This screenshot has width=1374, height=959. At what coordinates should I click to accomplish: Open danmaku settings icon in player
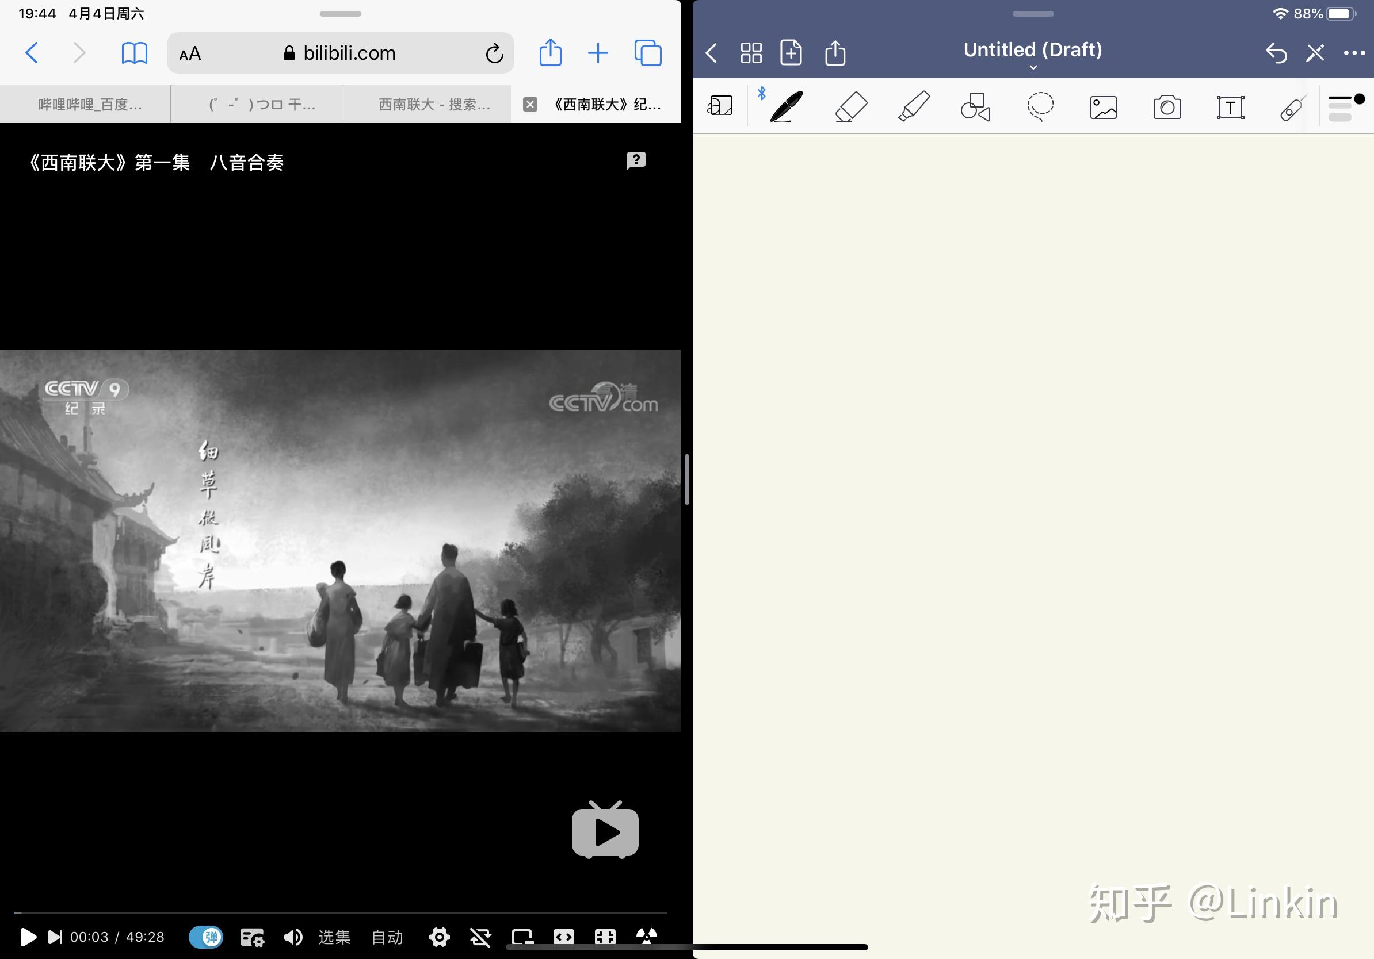click(x=252, y=937)
